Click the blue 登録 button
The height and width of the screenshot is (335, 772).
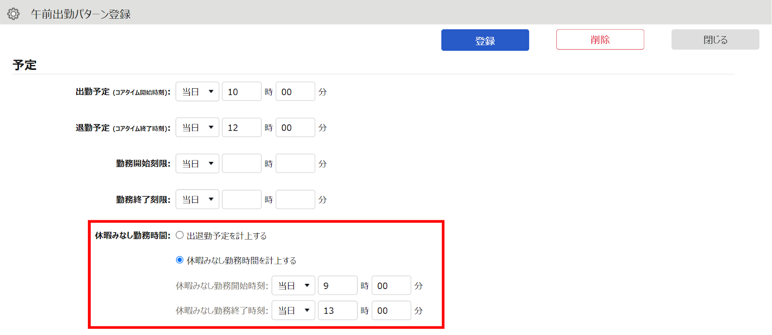pos(485,40)
